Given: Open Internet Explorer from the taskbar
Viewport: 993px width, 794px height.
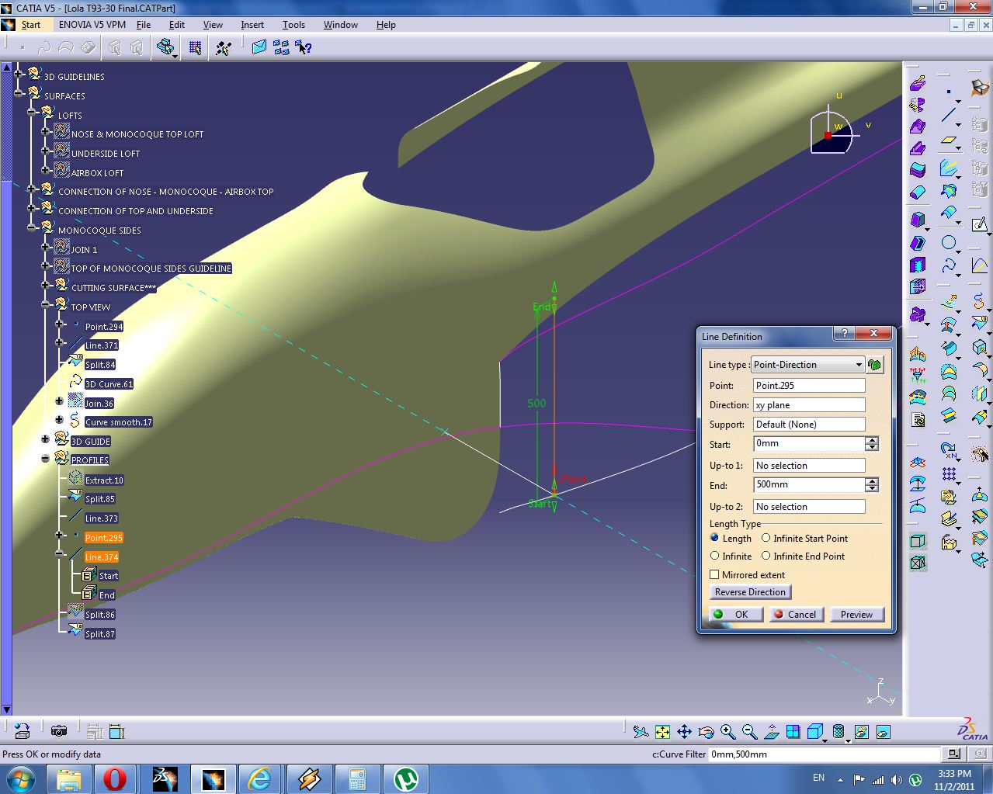Looking at the screenshot, I should tap(259, 778).
